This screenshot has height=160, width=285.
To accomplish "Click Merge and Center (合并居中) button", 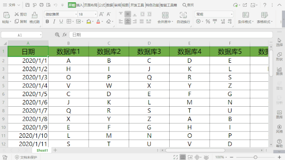I will click(x=165, y=18).
